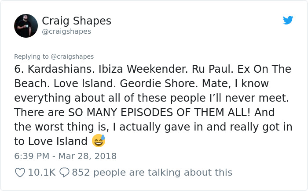Open the Craig Shapes display name link
The height and width of the screenshot is (191, 308).
76,21
